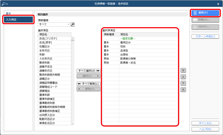This screenshot has width=223, height=135.
Task: Click the PDF(F)... button
Action: pyautogui.click(x=205, y=27)
